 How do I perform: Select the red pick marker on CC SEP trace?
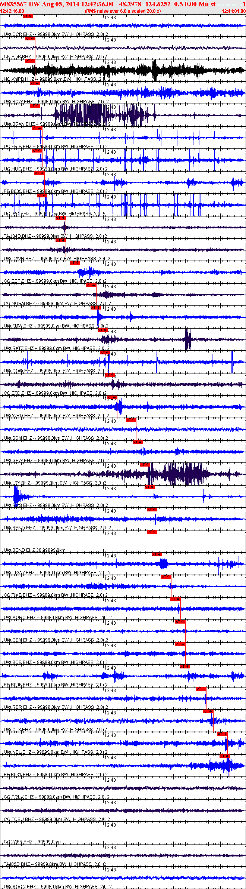(75, 263)
